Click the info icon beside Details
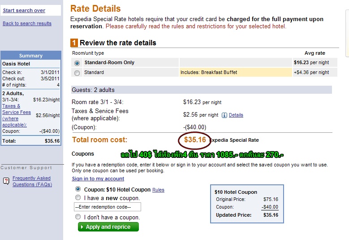The image size is (349, 240). click(x=224, y=115)
